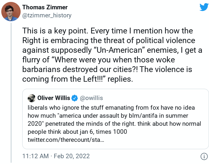Viewport: 209px width, 164px height.
Task: Open the tweet info icon
Action: (204, 157)
